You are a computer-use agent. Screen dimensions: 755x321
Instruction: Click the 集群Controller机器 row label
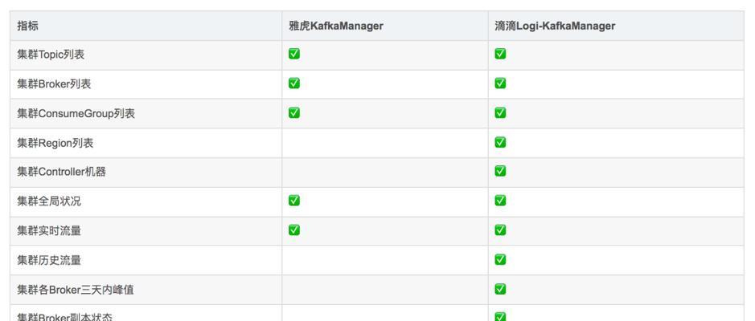click(x=62, y=172)
